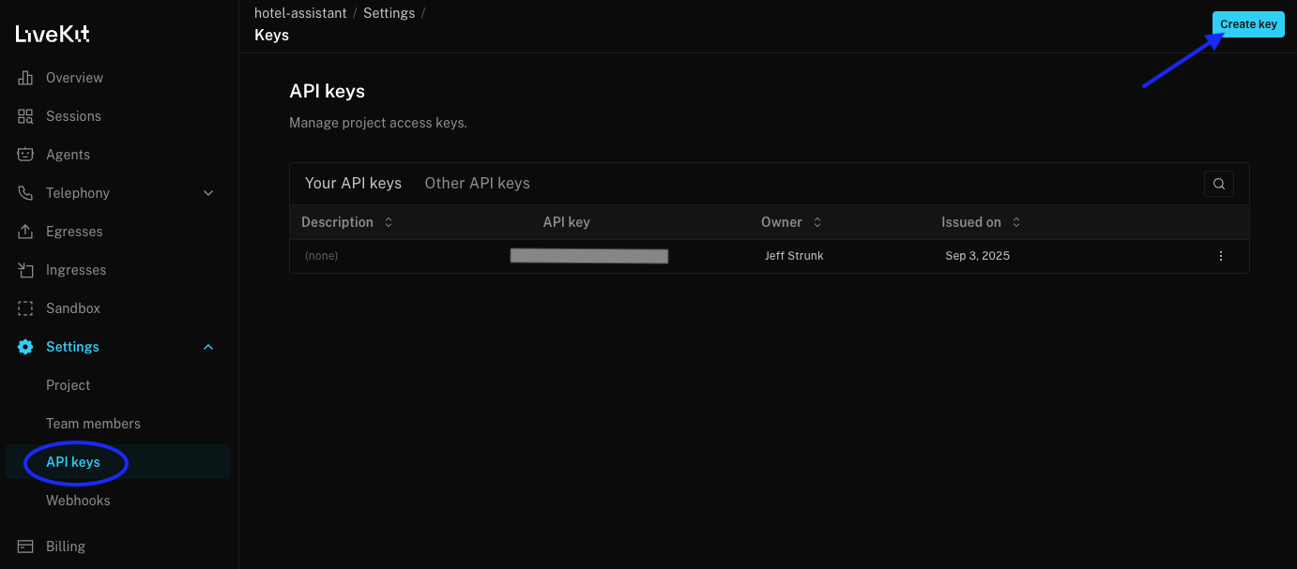Viewport: 1297px width, 569px height.
Task: Click the Agents robot icon
Action: (x=25, y=155)
